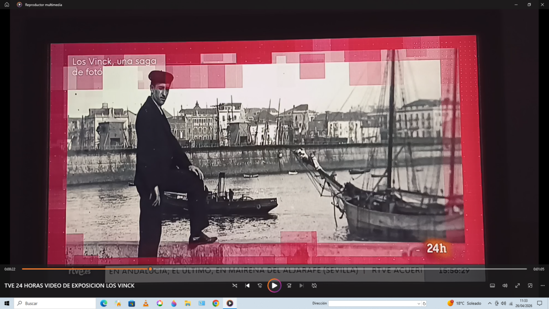This screenshot has height=309, width=549.
Task: Expand the Dirección address dropdown
Action: pos(419,304)
